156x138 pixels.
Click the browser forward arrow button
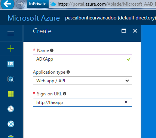click(x=21, y=4)
